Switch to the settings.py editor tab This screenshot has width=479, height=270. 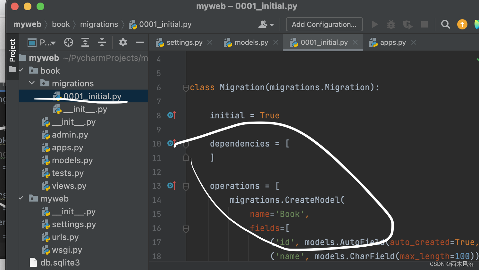point(184,42)
